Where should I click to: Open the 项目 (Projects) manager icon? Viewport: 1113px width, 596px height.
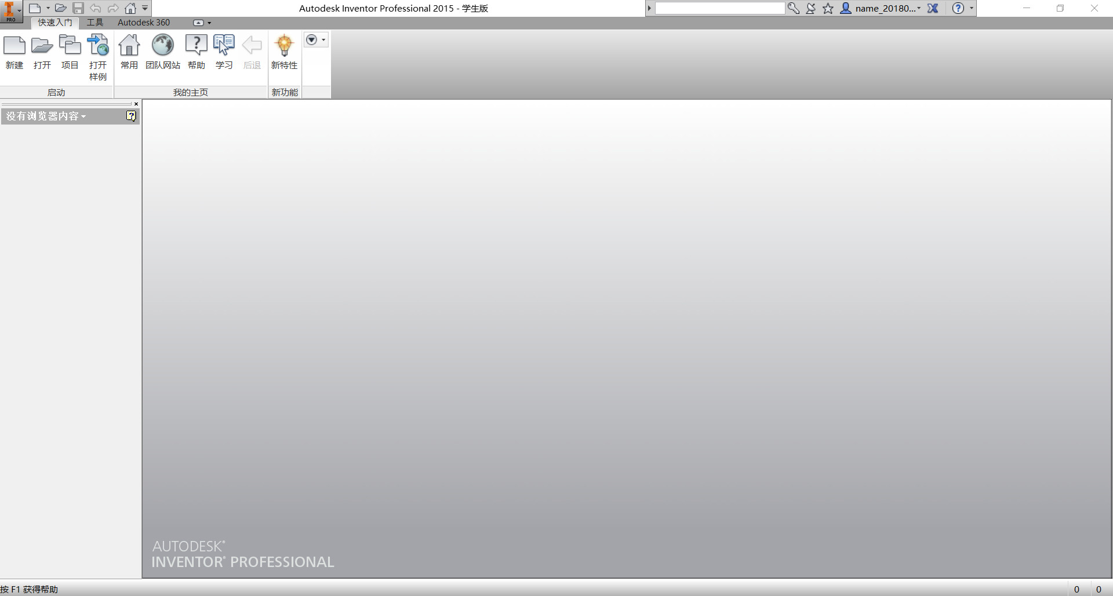pos(70,52)
